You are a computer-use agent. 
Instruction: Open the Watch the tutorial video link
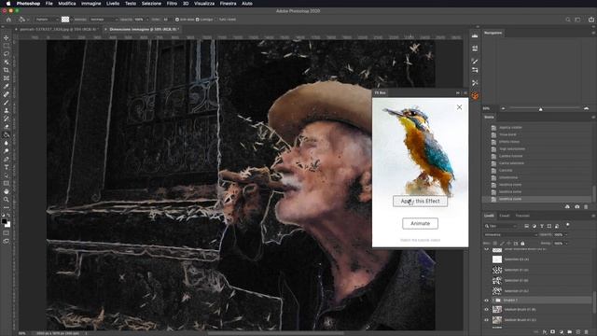click(420, 240)
